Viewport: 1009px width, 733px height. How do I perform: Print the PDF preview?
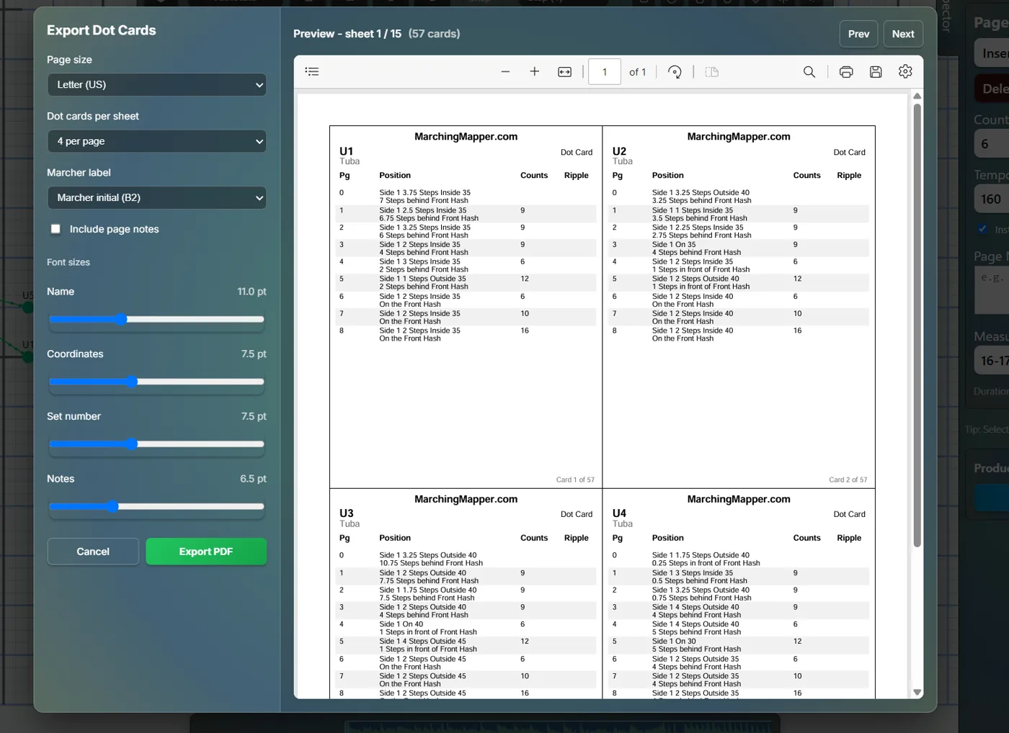click(846, 71)
